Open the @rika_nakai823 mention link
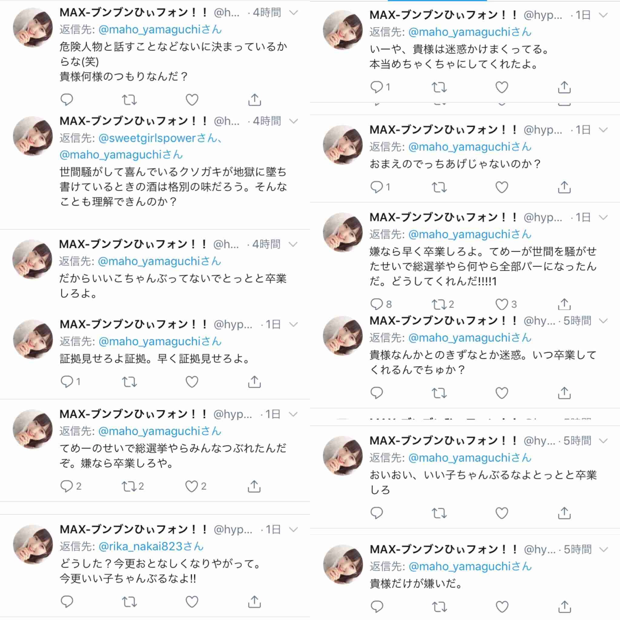The height and width of the screenshot is (620, 620). click(x=151, y=546)
